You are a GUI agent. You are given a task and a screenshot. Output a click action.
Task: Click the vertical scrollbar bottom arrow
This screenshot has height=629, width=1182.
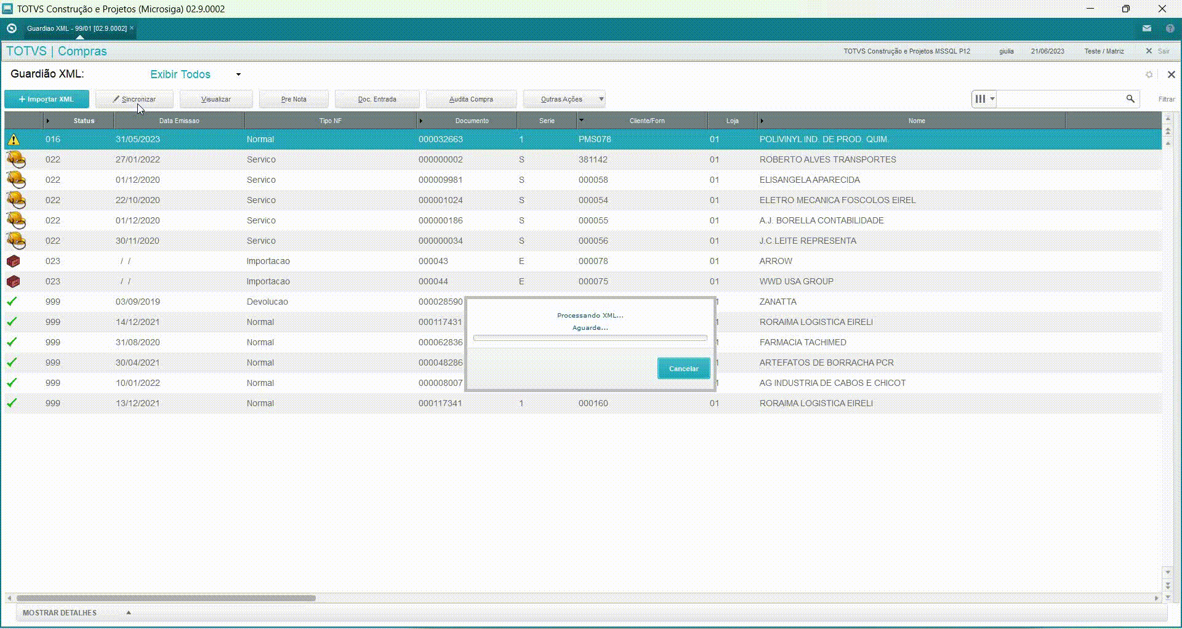click(x=1168, y=598)
